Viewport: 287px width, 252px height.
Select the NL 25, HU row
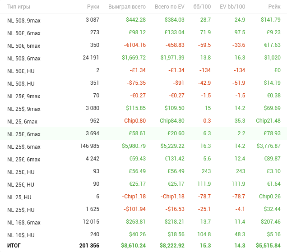[x=143, y=197]
